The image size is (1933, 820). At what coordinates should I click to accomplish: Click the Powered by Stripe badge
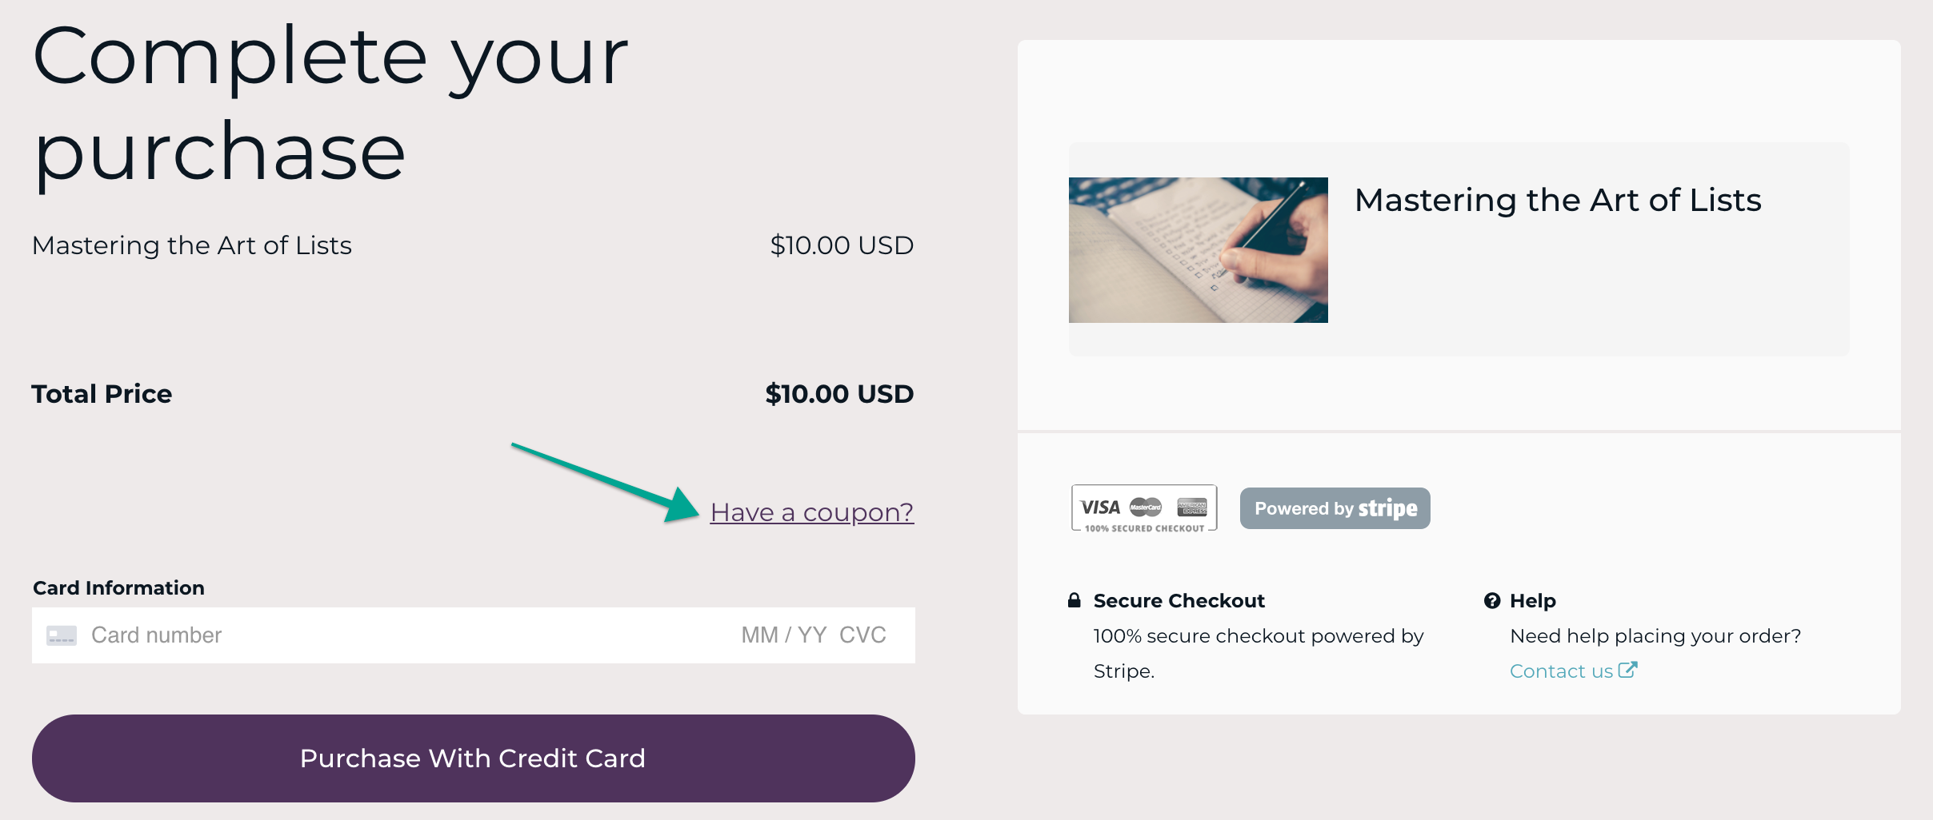(1335, 508)
